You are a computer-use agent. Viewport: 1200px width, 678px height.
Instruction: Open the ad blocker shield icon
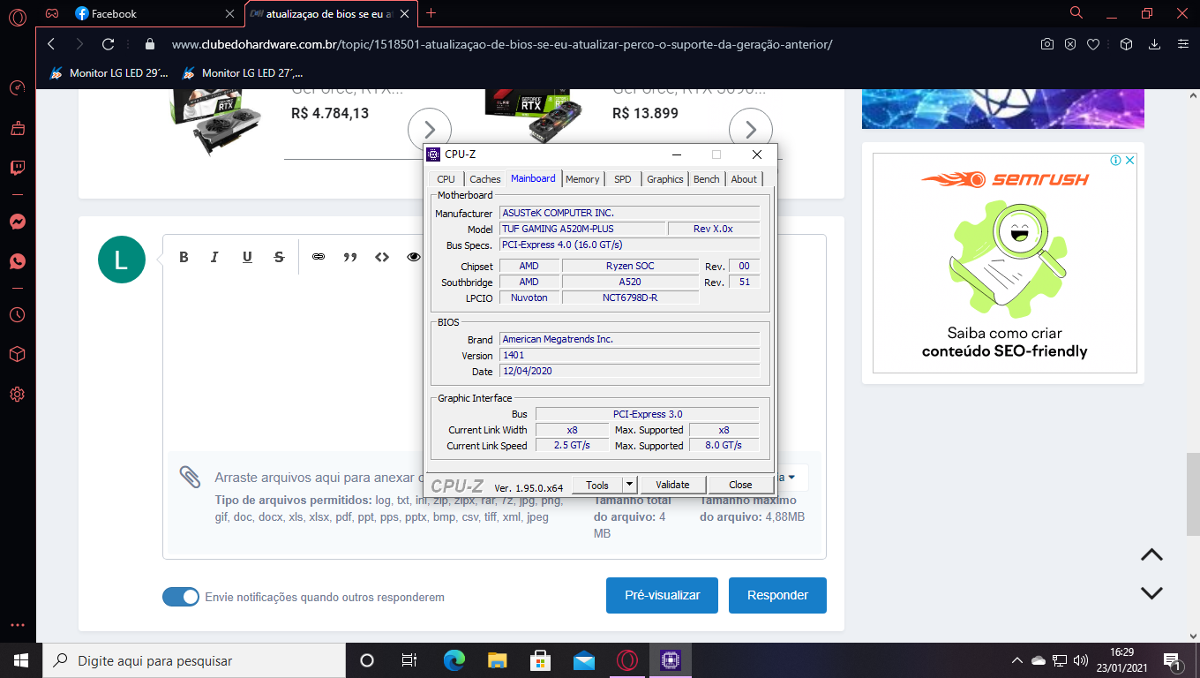(x=1070, y=44)
